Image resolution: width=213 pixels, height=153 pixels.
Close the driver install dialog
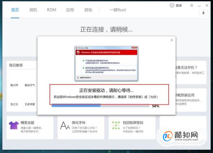tap(171, 40)
